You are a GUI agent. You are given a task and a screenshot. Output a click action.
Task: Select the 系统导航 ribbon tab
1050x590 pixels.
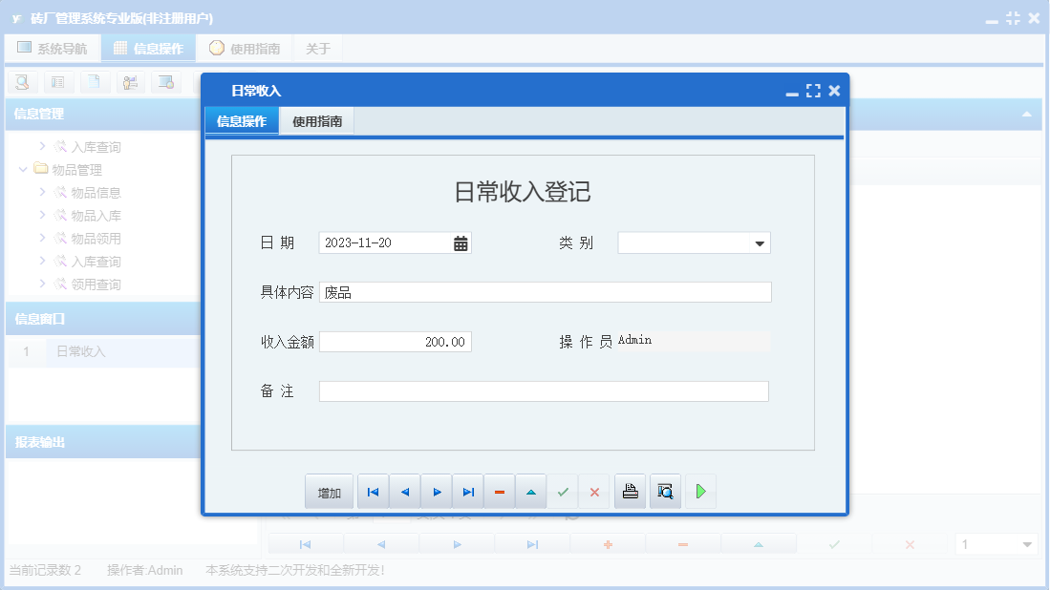click(53, 47)
